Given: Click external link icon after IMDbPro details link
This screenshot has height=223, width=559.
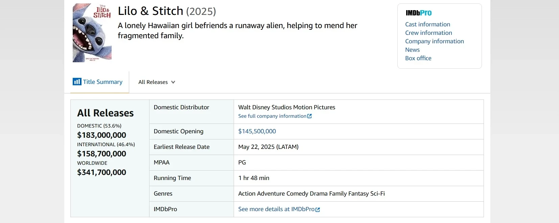Looking at the screenshot, I should point(318,209).
